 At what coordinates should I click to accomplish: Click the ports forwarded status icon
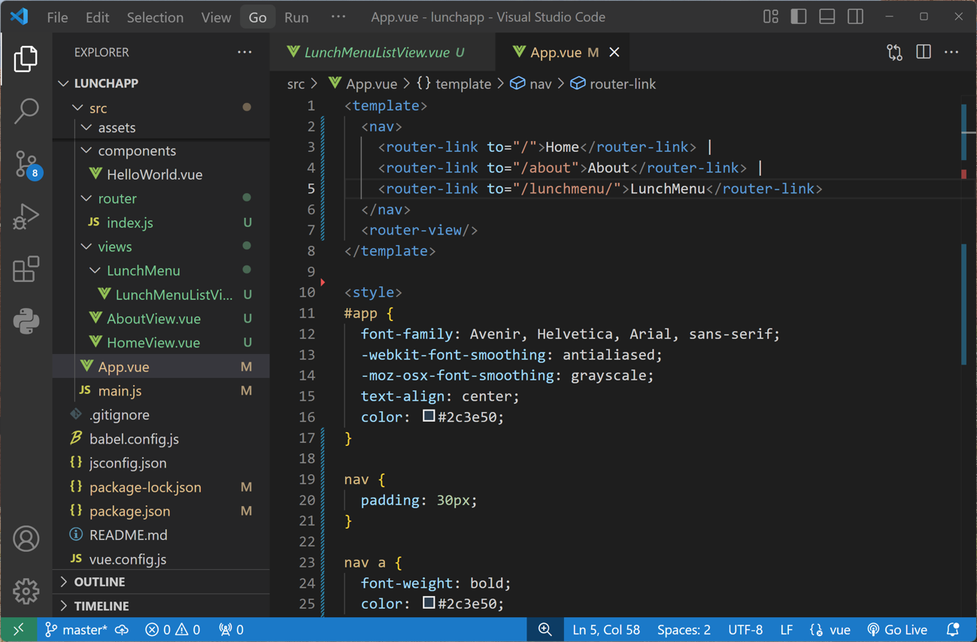[231, 630]
